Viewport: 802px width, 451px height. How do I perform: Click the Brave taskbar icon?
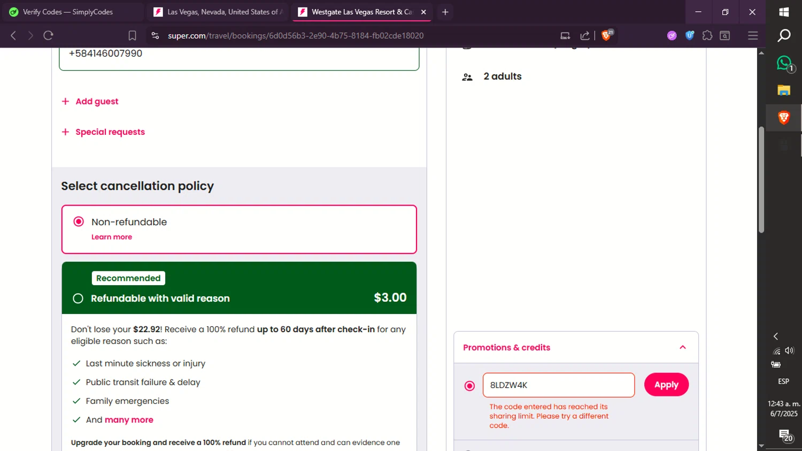pyautogui.click(x=784, y=118)
